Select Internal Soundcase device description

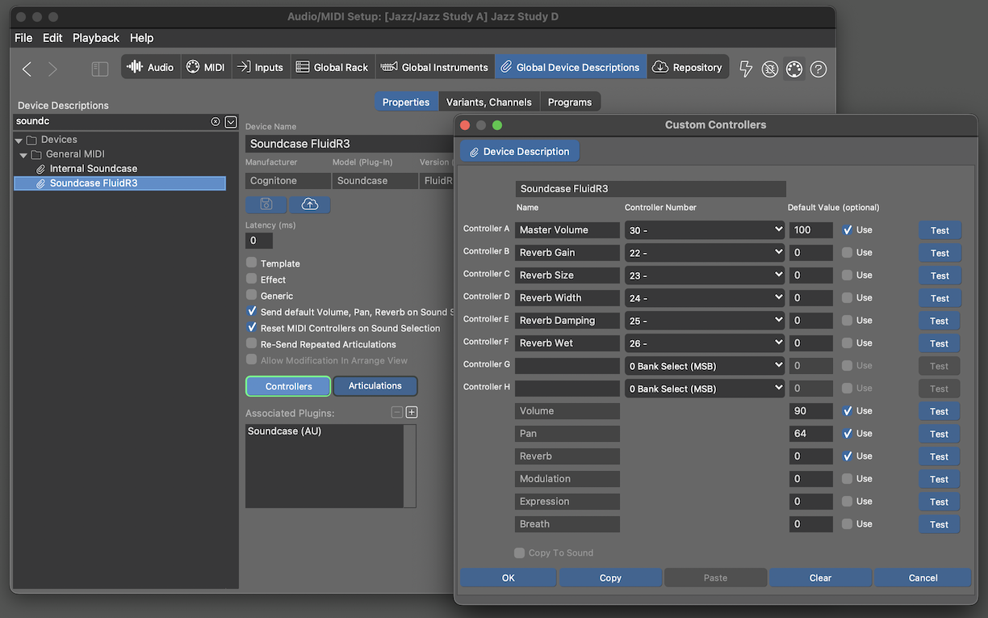pos(93,169)
